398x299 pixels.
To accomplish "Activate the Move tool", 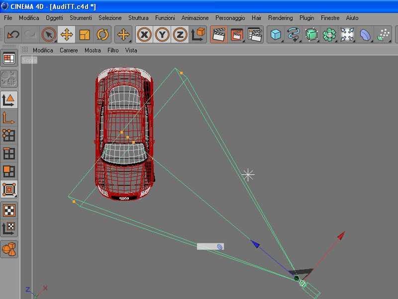I will (67, 34).
